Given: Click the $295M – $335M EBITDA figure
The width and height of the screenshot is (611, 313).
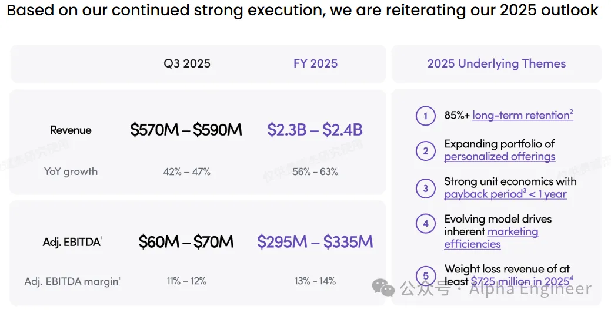Looking at the screenshot, I should click(x=315, y=241).
